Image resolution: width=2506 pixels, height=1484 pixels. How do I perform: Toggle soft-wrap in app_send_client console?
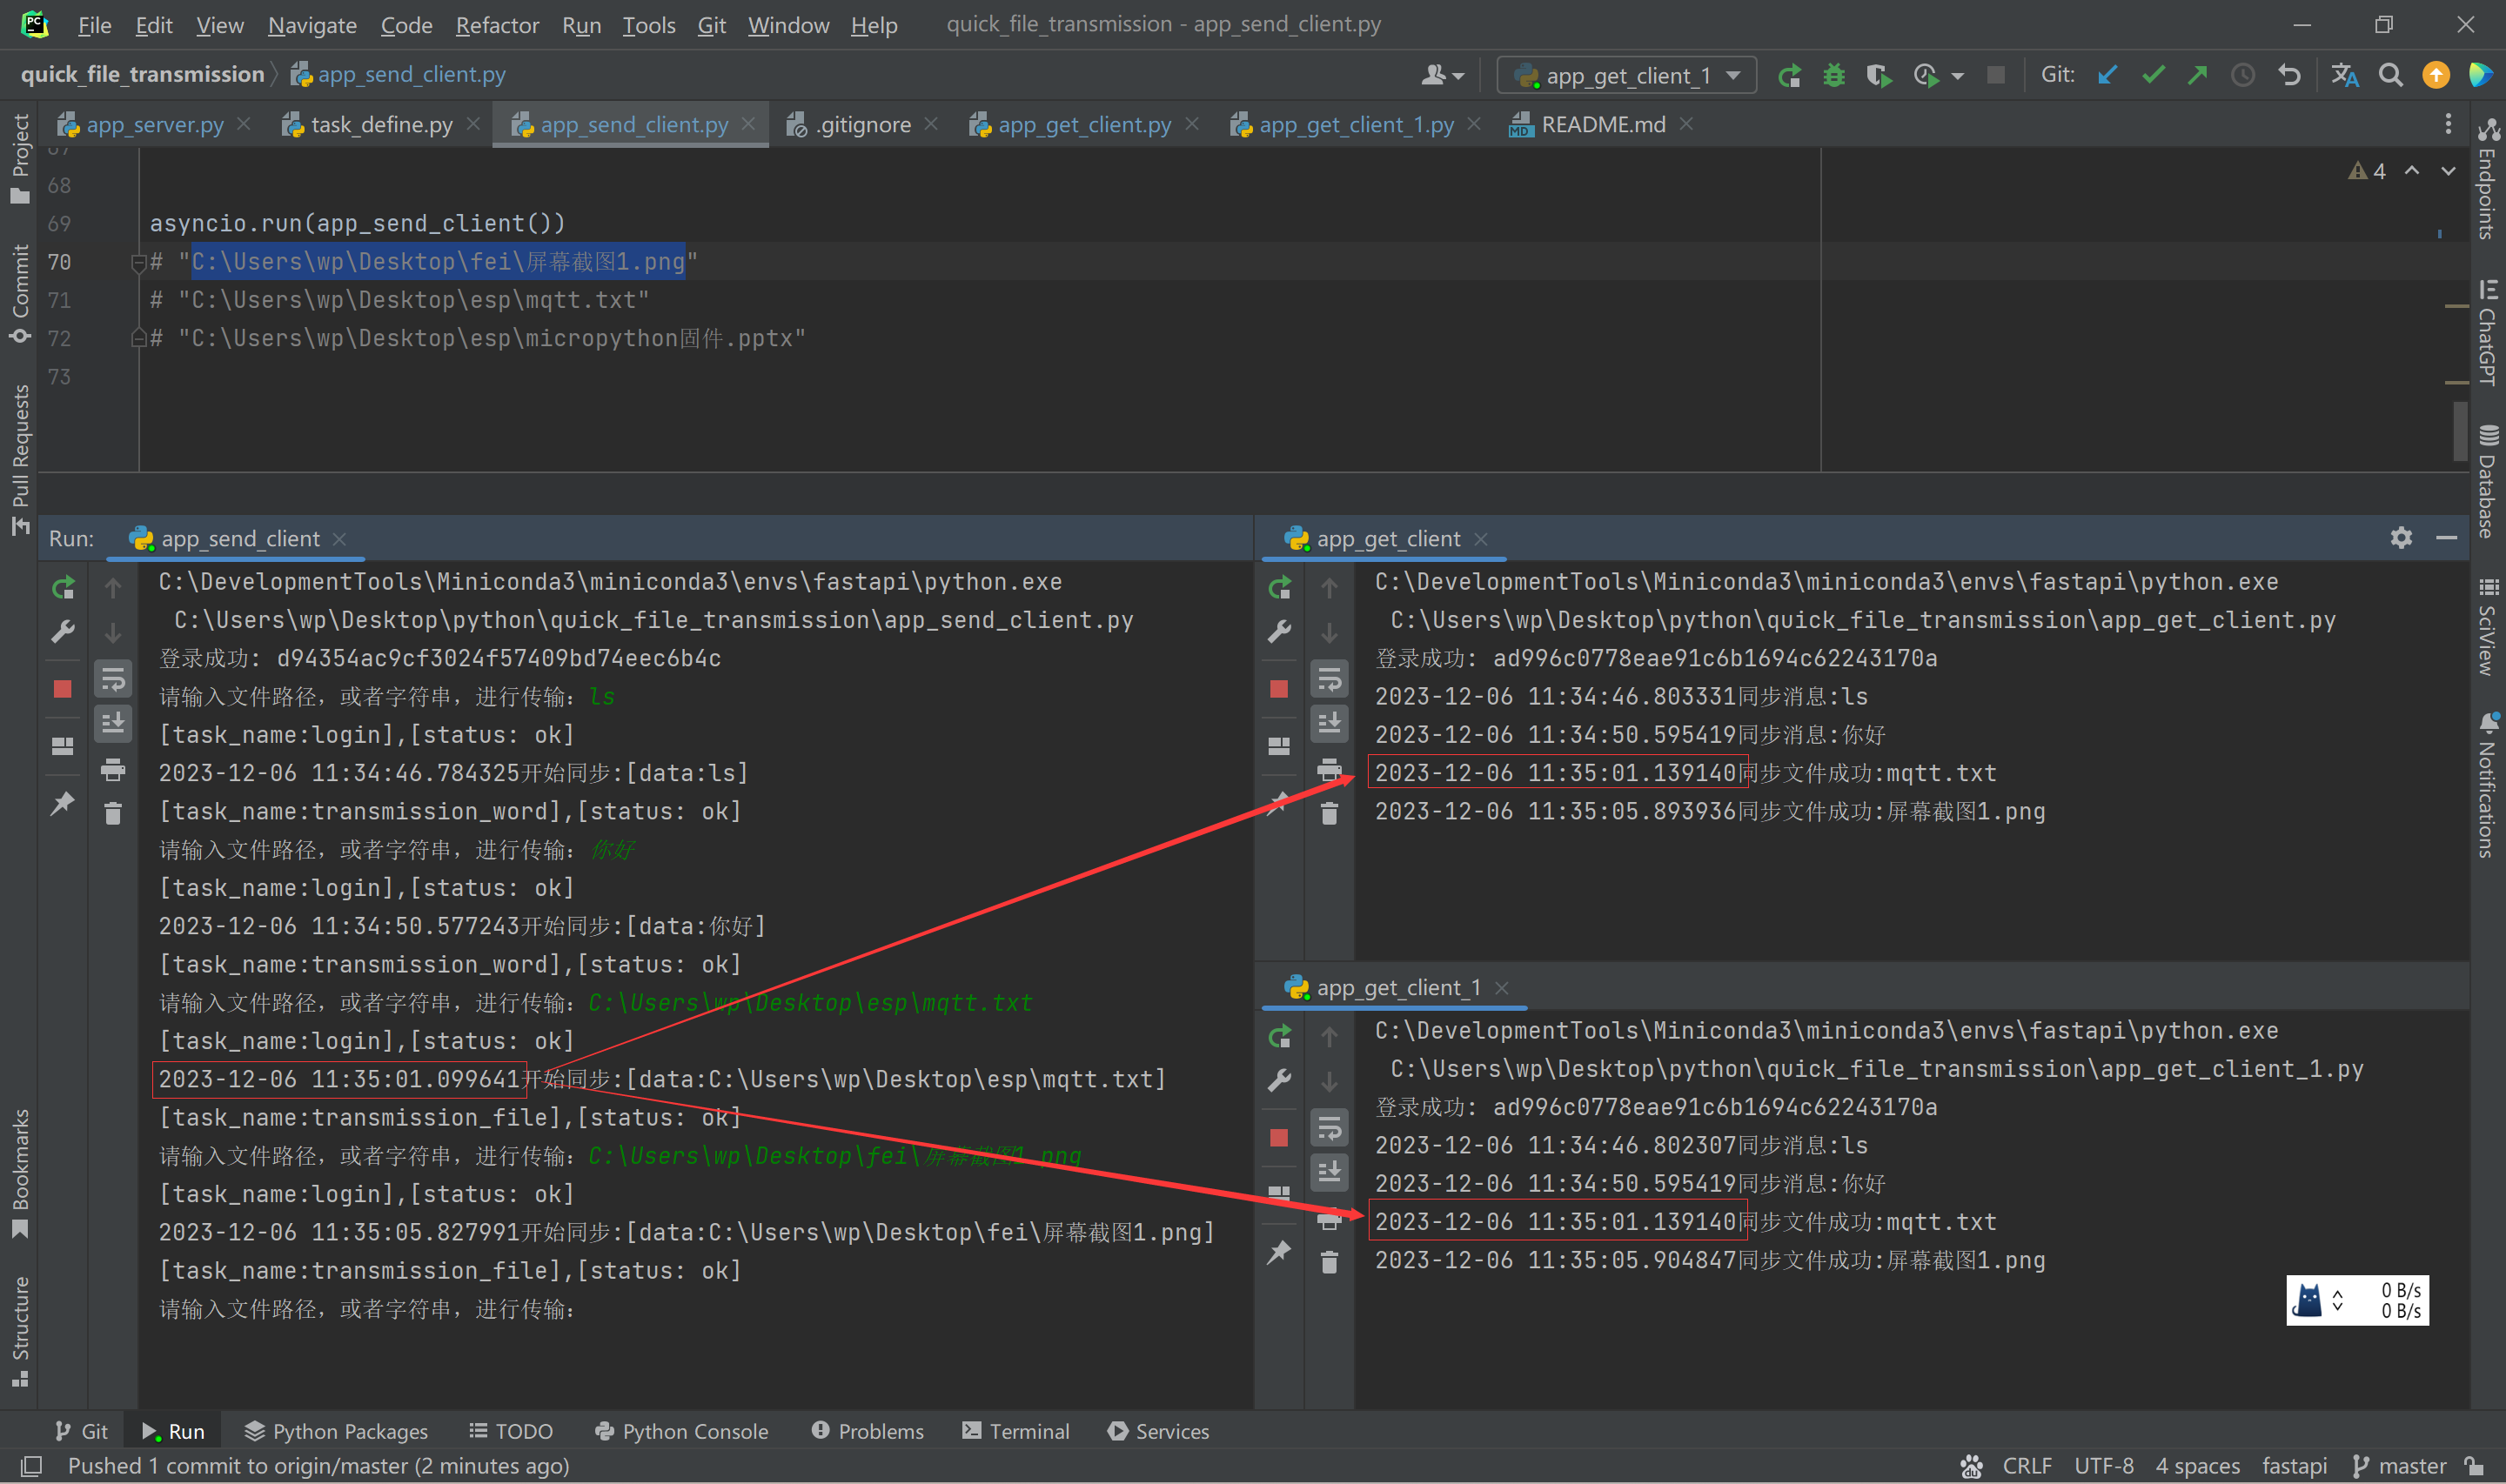[x=113, y=680]
